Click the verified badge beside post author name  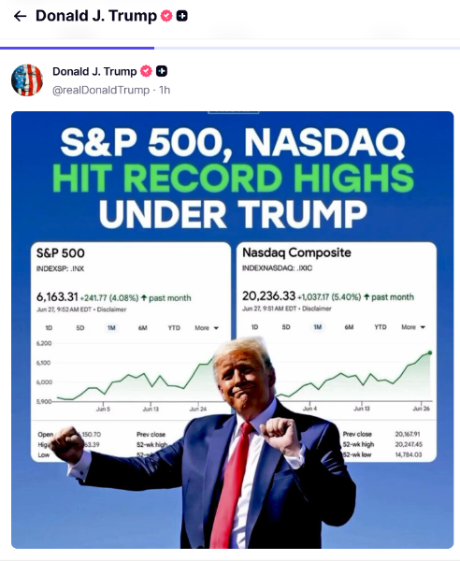coord(146,71)
